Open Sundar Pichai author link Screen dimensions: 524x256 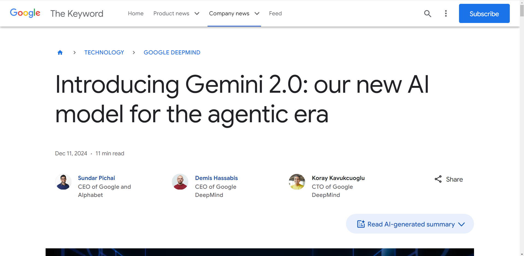96,178
